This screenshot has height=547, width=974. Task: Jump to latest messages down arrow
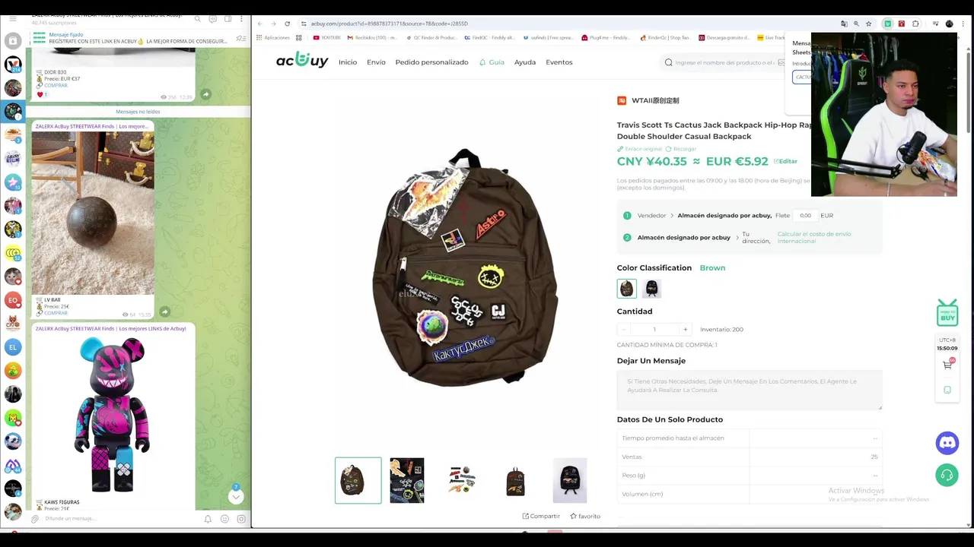point(236,497)
